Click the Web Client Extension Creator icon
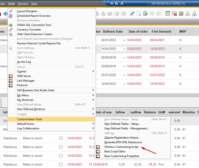This screenshot has width=199, height=168. pyautogui.click(x=11, y=34)
